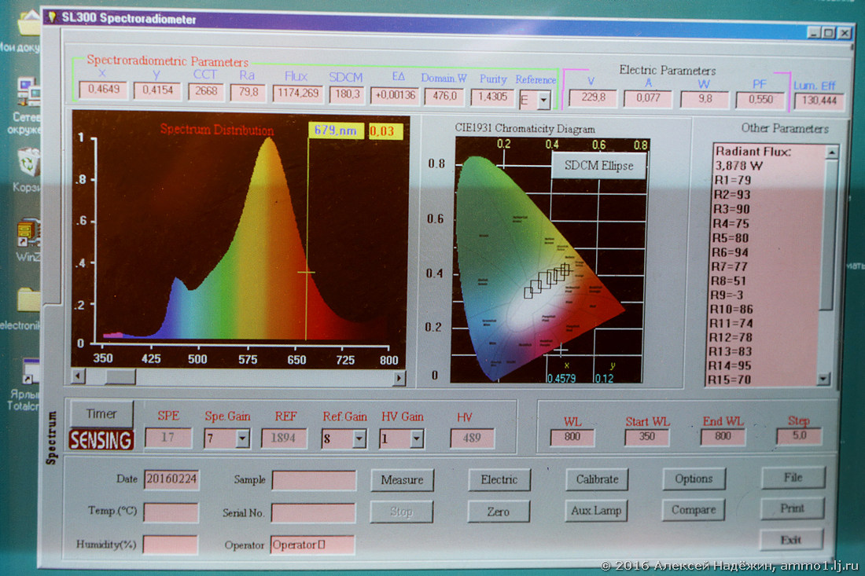
Task: Click the spectrum cursor line marker
Action: 307,273
